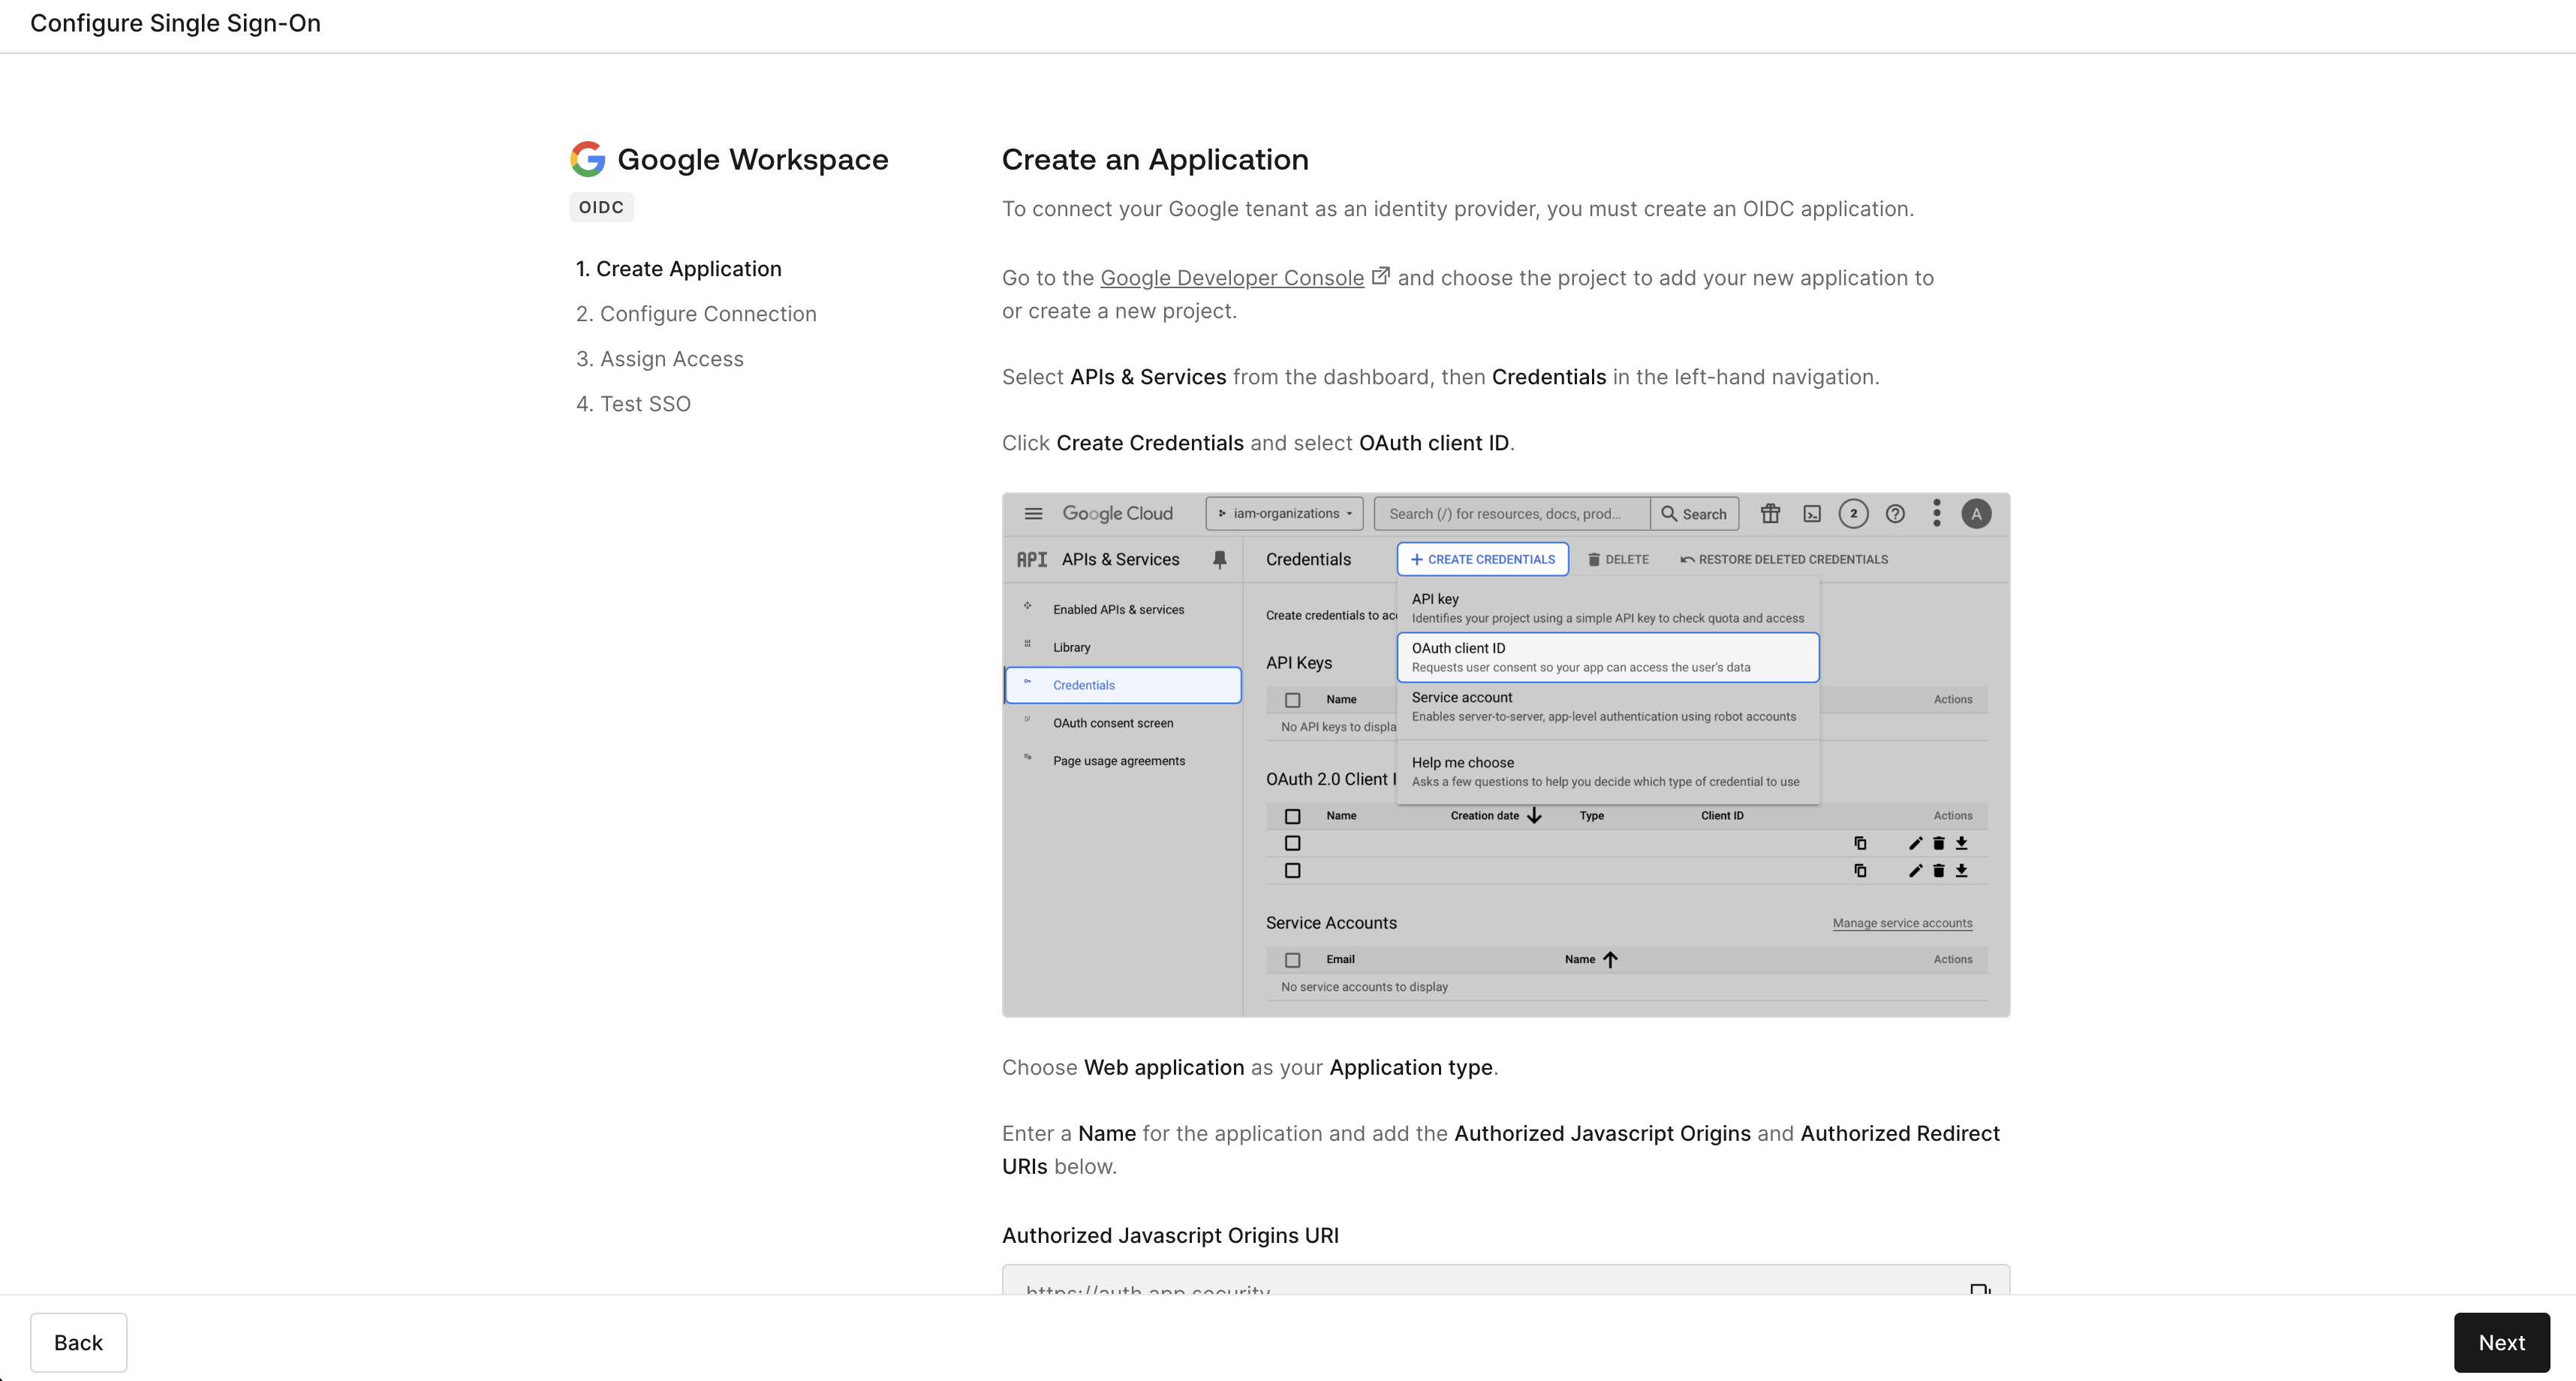
Task: Go to step 4. Test SSO
Action: [633, 404]
